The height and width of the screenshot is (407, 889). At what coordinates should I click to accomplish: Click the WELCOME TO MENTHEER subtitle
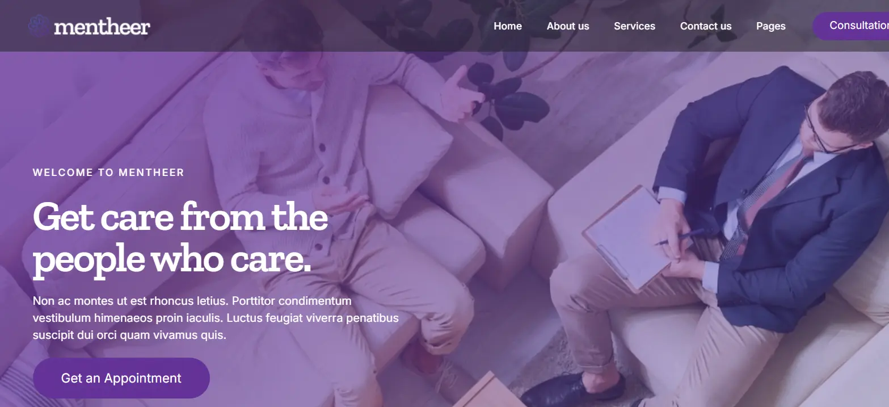(x=108, y=173)
